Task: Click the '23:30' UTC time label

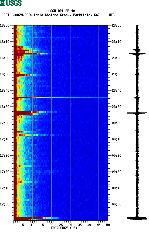Action: [117, 74]
